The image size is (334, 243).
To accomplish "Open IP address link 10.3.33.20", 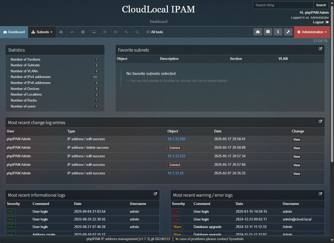I will pyautogui.click(x=175, y=173).
